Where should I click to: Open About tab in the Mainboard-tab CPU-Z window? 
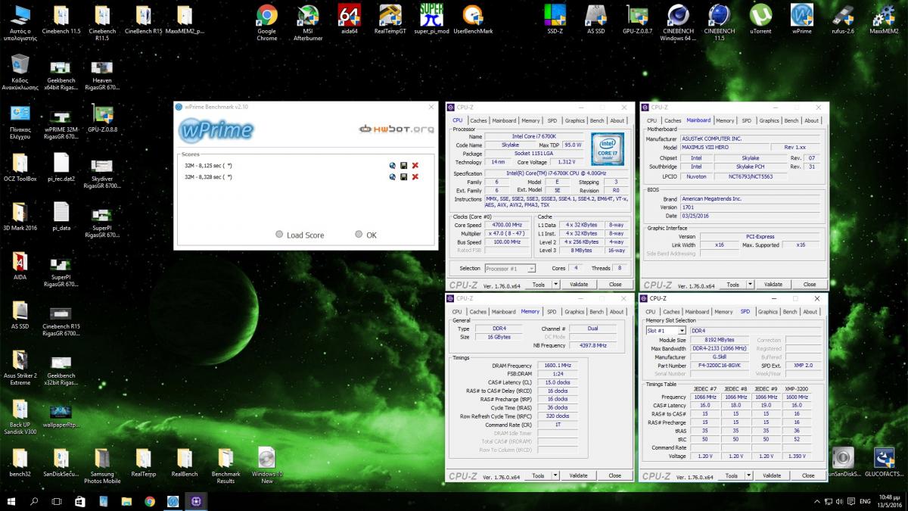(811, 120)
